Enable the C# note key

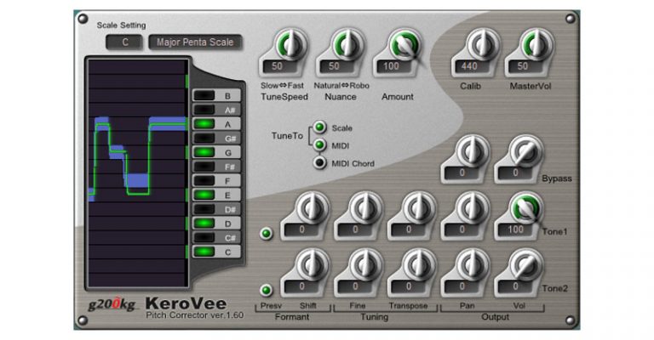[216, 238]
